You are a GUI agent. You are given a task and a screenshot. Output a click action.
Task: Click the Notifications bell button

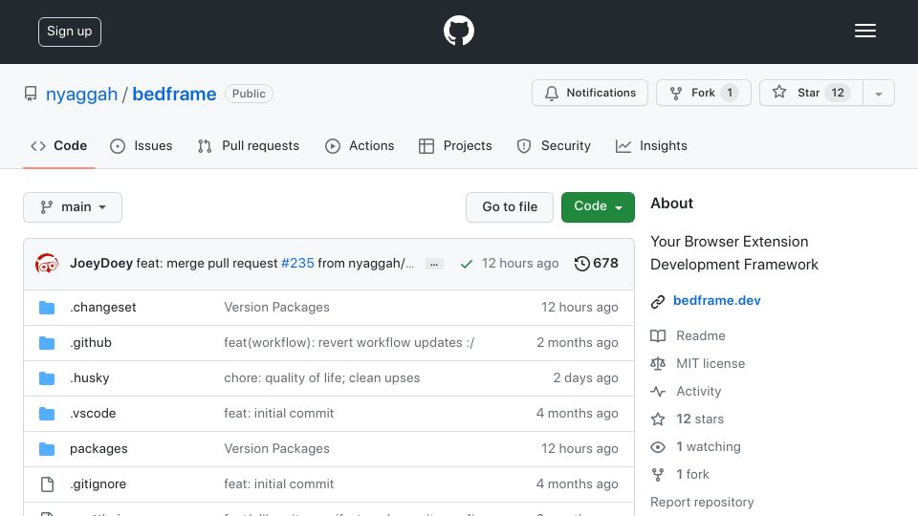pos(590,93)
